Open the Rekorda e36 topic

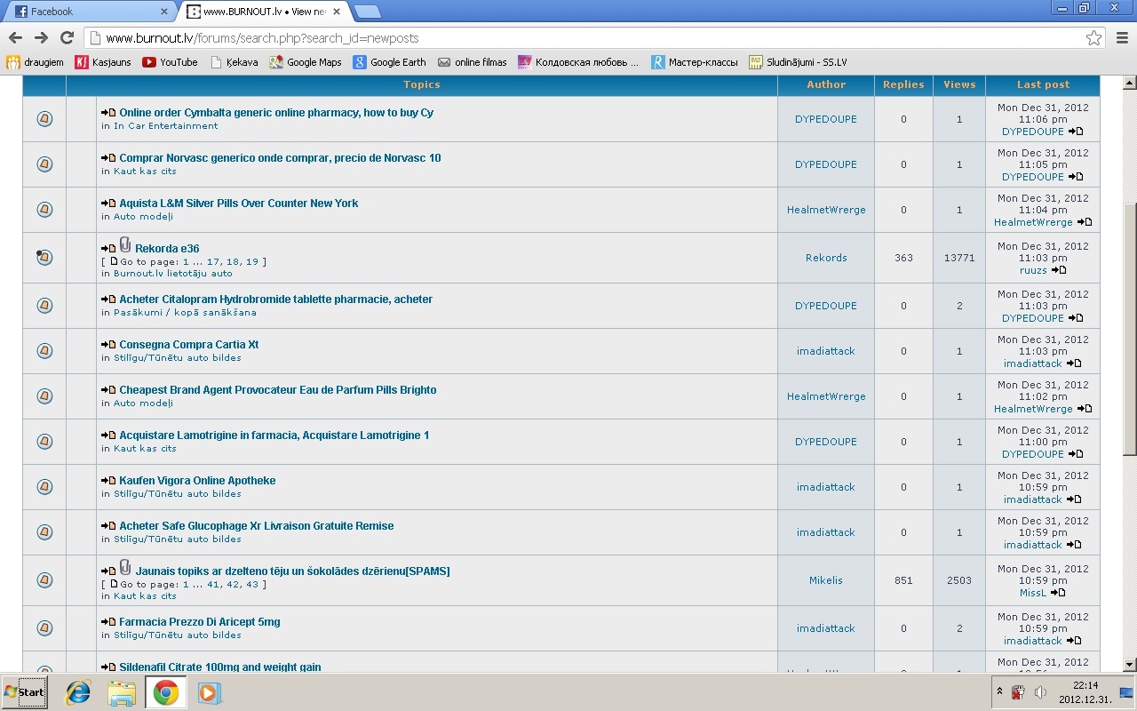pyautogui.click(x=167, y=249)
